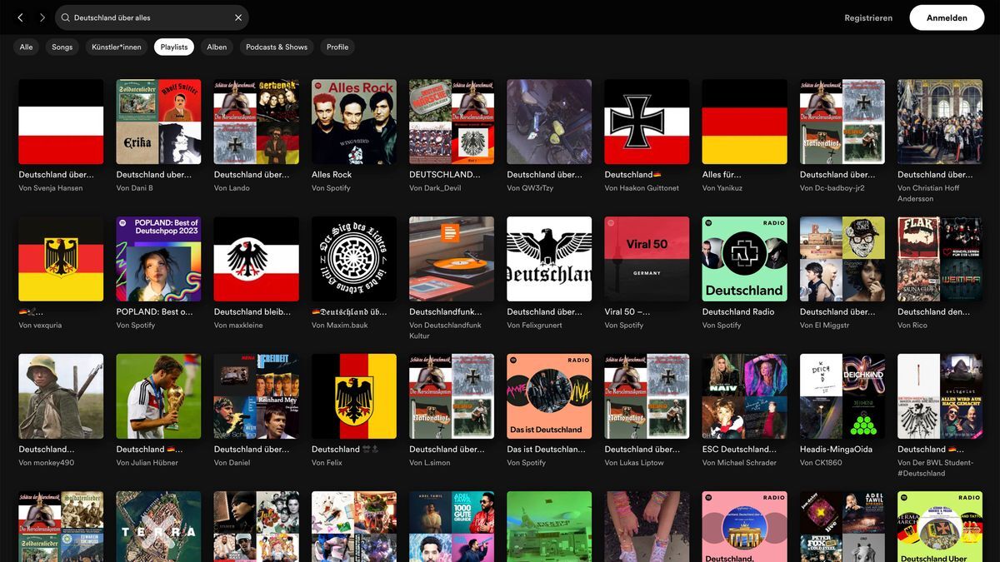The height and width of the screenshot is (562, 1000).
Task: Open the "DEUTSCHLAND..." playlist title by Dark_Devil
Action: (445, 175)
